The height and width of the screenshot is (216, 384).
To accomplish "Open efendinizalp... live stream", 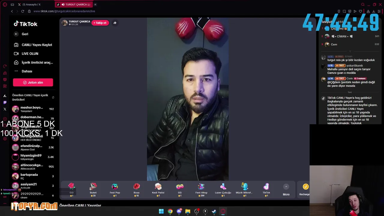I will 33,147.
